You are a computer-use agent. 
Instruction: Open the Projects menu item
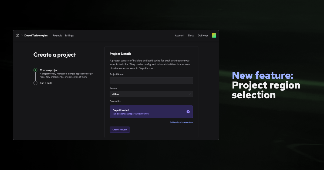click(57, 35)
